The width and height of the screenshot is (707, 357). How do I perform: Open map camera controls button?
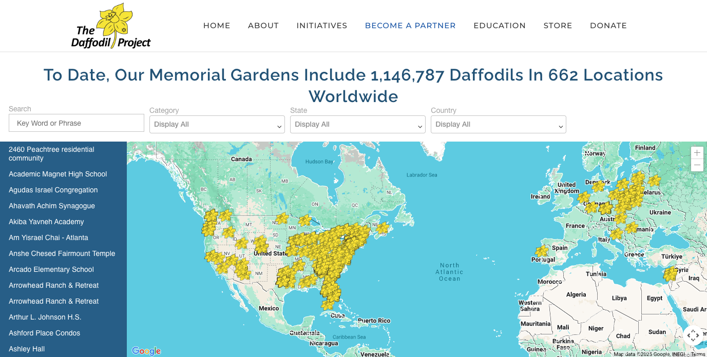click(693, 335)
